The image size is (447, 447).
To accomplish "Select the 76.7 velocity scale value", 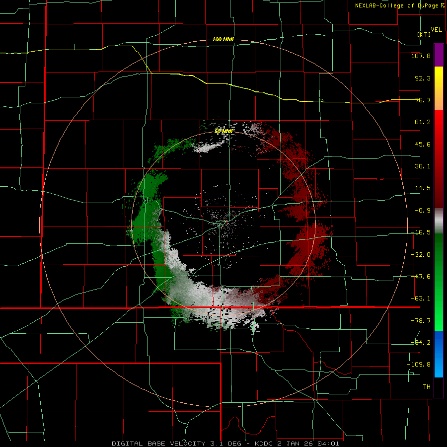I will click(423, 100).
